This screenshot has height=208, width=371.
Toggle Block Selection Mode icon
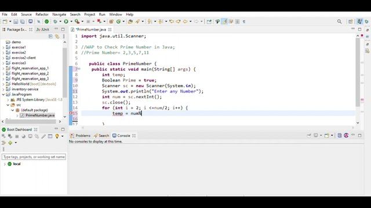pyautogui.click(x=237, y=21)
